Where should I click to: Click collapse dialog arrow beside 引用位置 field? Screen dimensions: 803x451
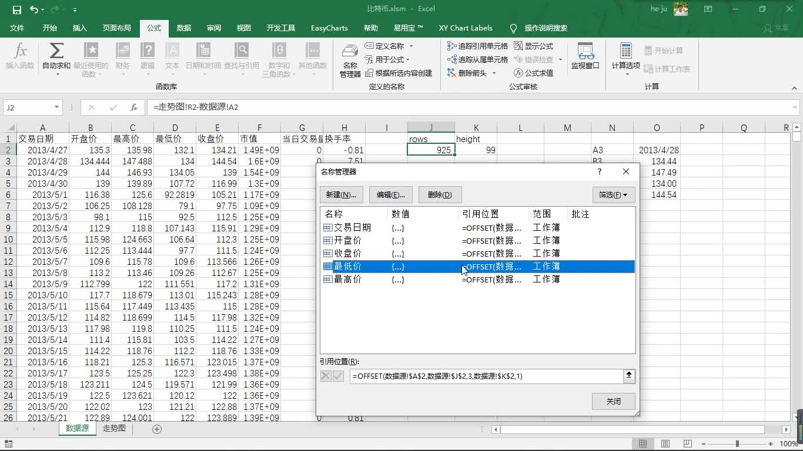point(629,376)
